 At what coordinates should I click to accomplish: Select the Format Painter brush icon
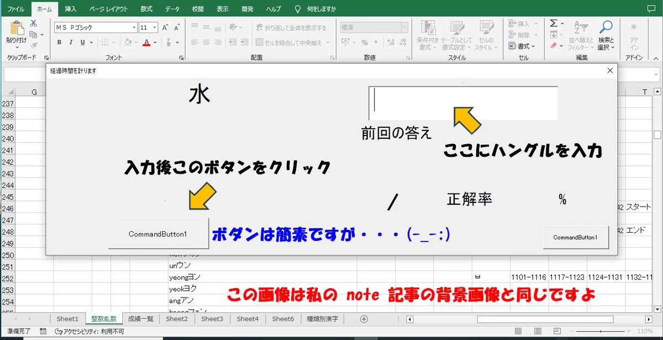(33, 45)
